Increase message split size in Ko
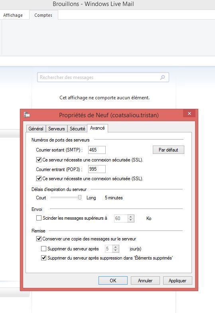Image resolution: width=215 pixels, height=313 pixels. tap(130, 217)
